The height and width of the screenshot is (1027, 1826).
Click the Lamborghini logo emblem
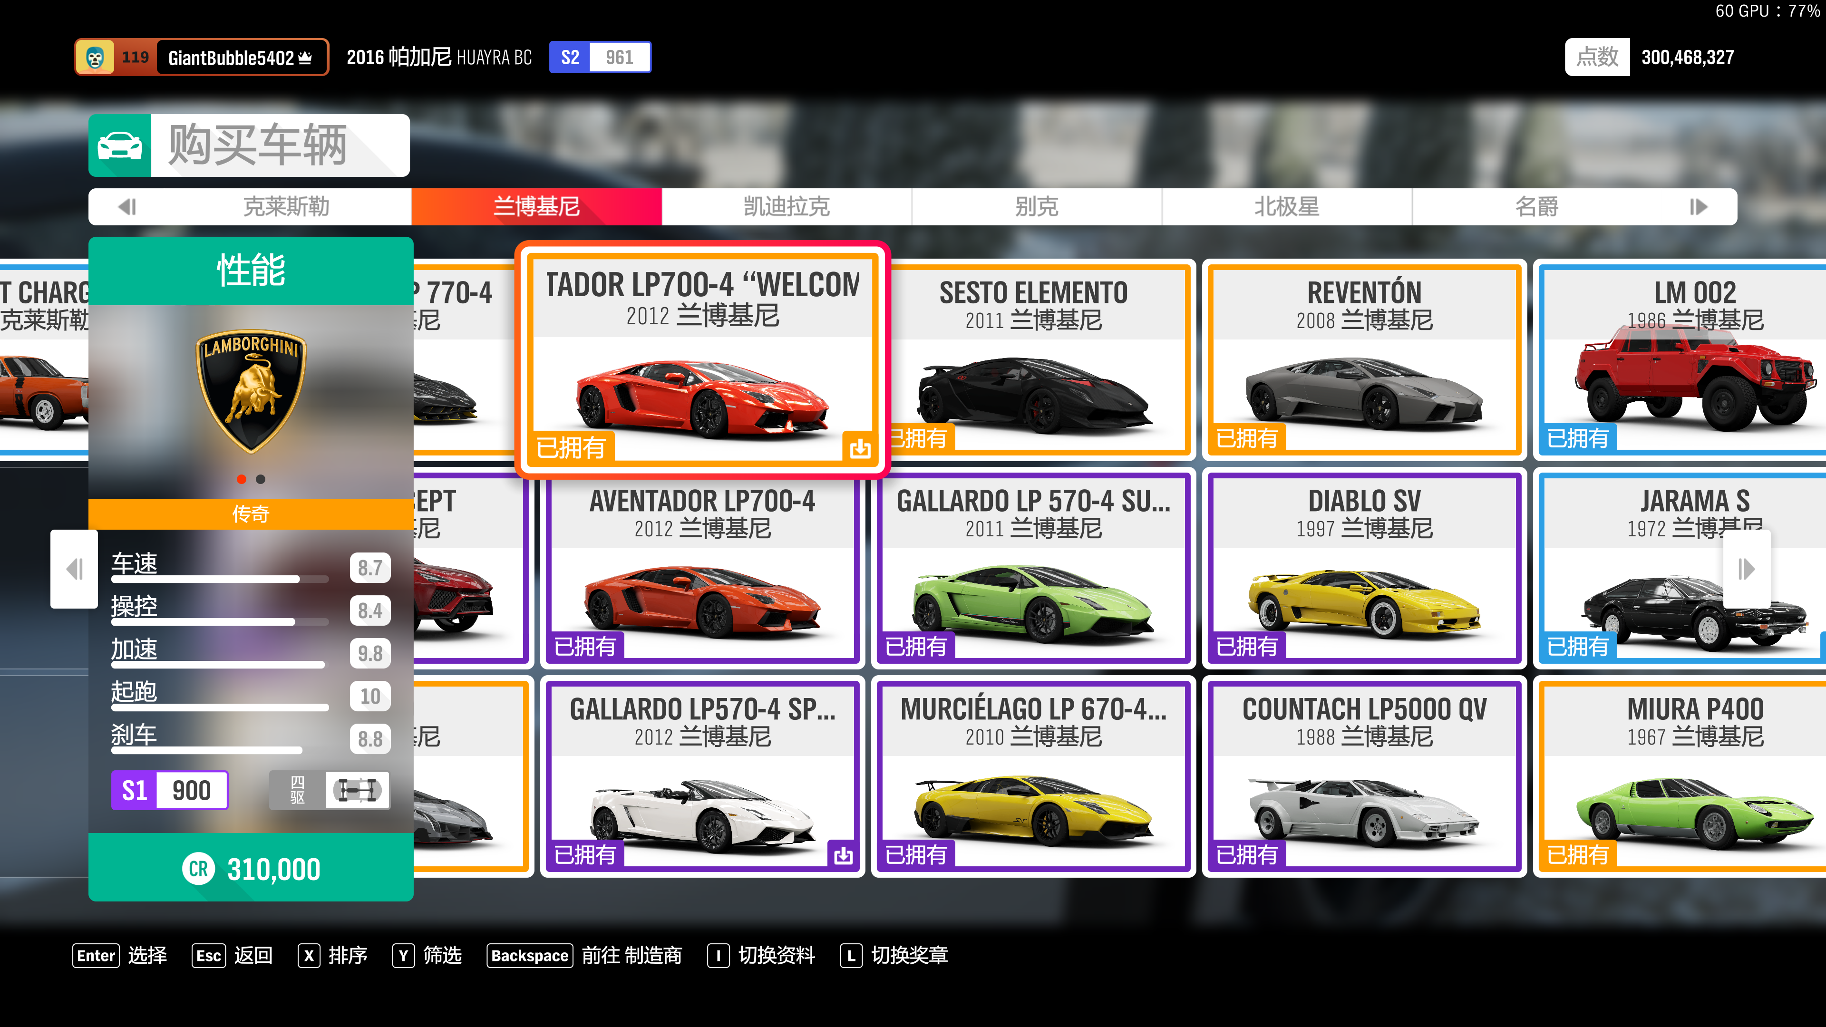(251, 390)
